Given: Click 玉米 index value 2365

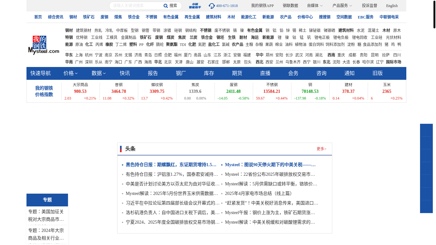Looking at the screenshot, I should tap(387, 92).
